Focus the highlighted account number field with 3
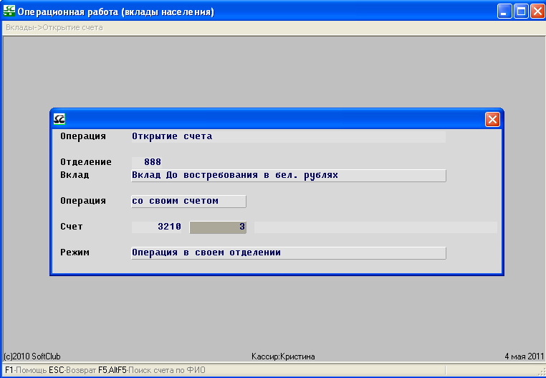The image size is (546, 378). tap(218, 227)
